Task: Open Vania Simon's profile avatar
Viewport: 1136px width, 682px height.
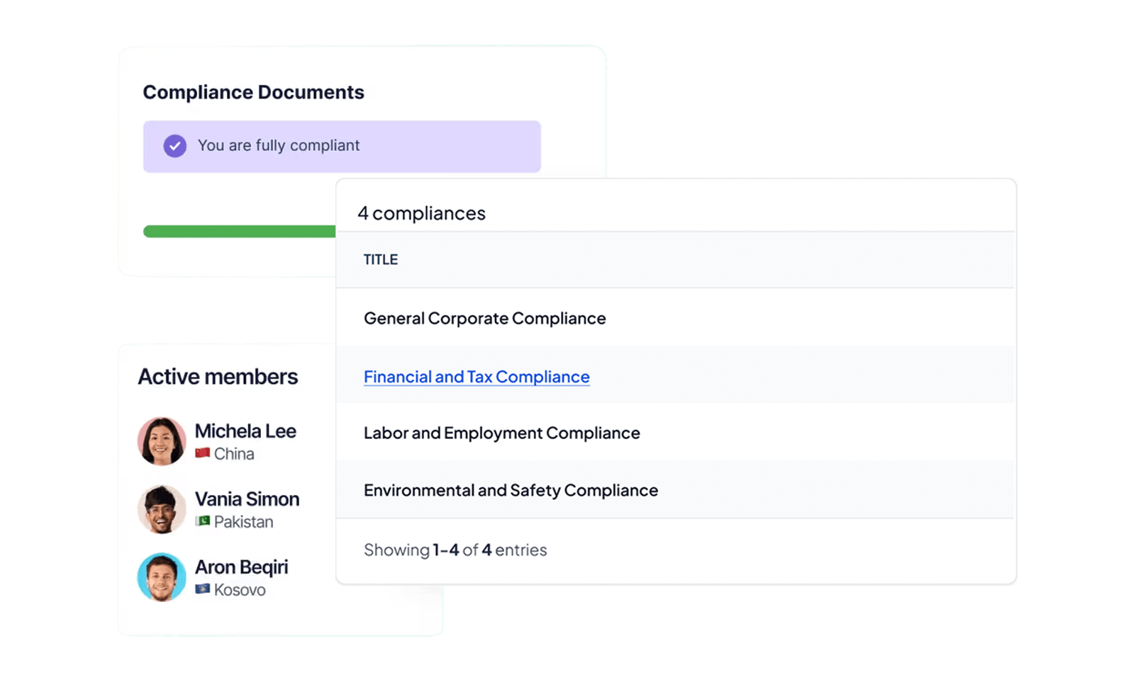Action: point(162,509)
